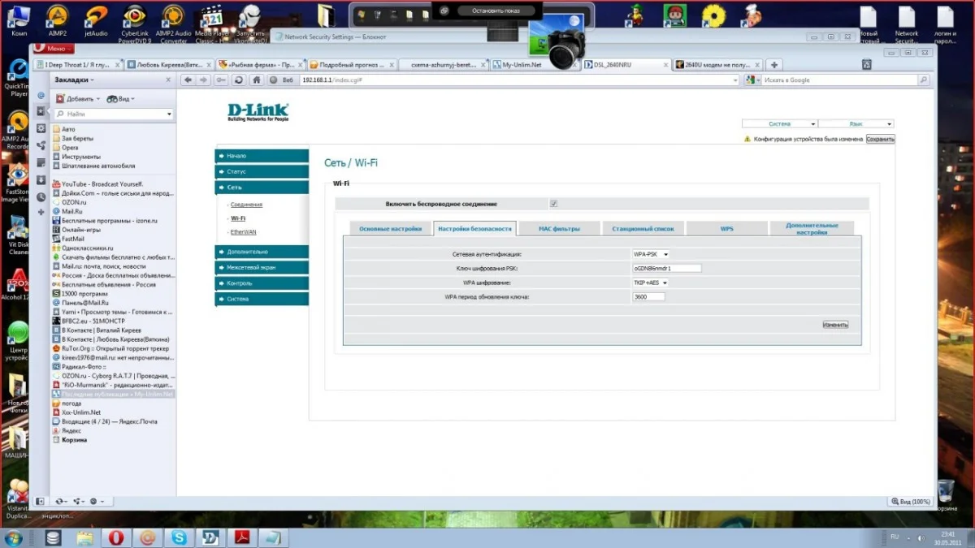Open the Межсетевой экран menu section

point(262,267)
